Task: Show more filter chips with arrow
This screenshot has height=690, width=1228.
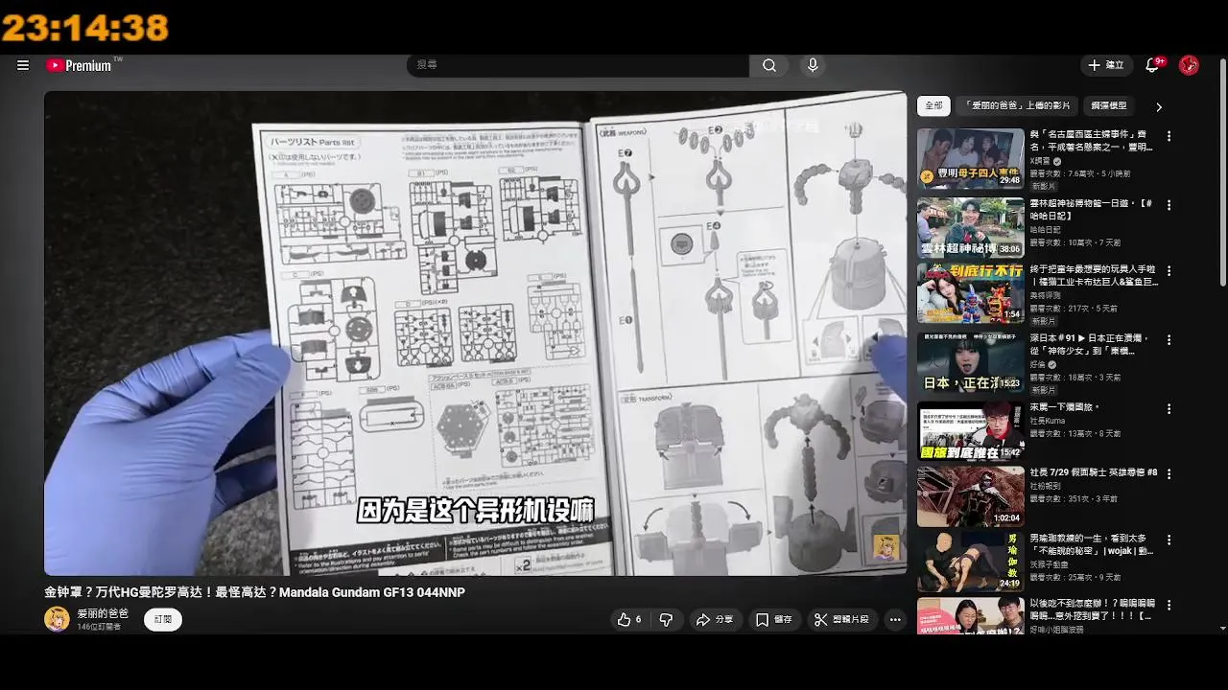Action: point(1158,106)
